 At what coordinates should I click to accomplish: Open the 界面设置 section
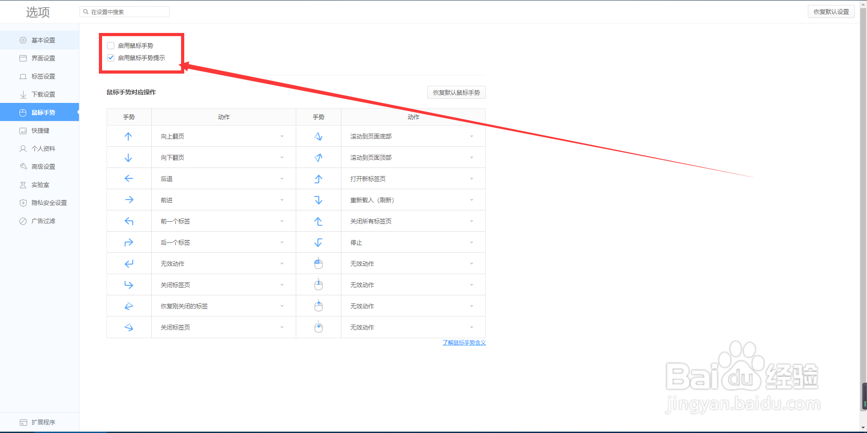(39, 58)
